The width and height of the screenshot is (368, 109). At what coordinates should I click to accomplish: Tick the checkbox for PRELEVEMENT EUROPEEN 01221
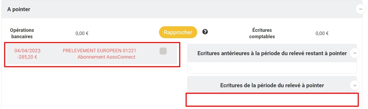point(163,51)
